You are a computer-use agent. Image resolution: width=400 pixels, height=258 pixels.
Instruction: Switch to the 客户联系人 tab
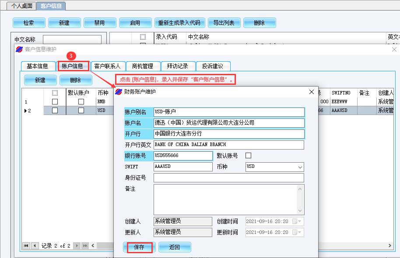point(107,66)
